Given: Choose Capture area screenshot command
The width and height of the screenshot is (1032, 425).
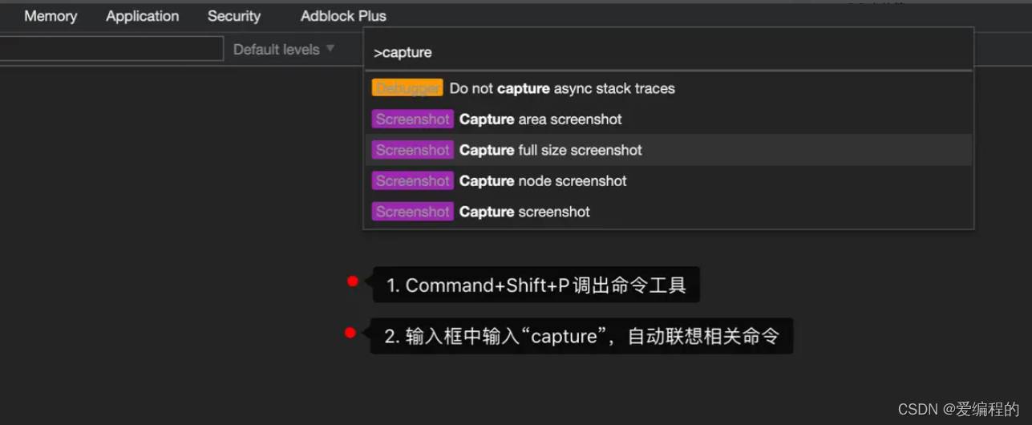Looking at the screenshot, I should coord(669,119).
